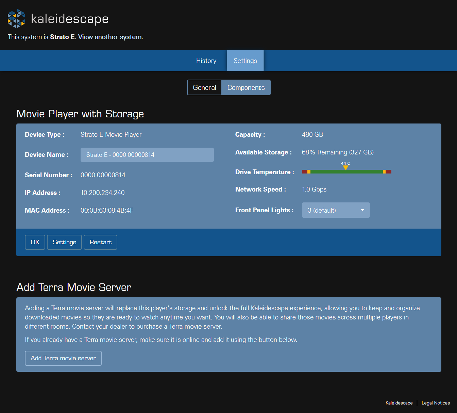Click the kaleidescape hexagonal logo
Screen dimensions: 457x413
[x=16, y=18]
